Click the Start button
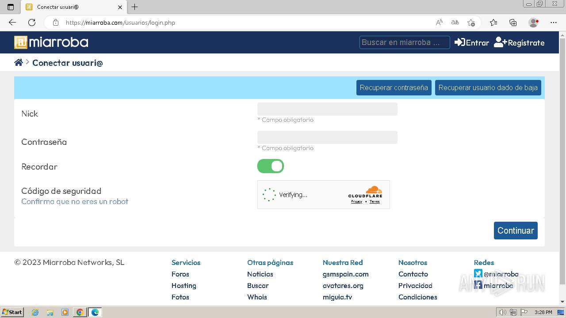This screenshot has width=566, height=318. click(12, 312)
